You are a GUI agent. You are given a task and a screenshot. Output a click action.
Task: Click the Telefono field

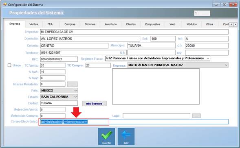[x=83, y=52]
